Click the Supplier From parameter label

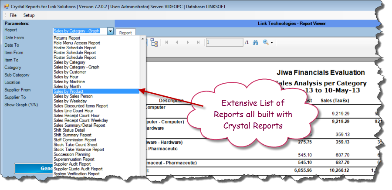pyautogui.click(x=17, y=90)
